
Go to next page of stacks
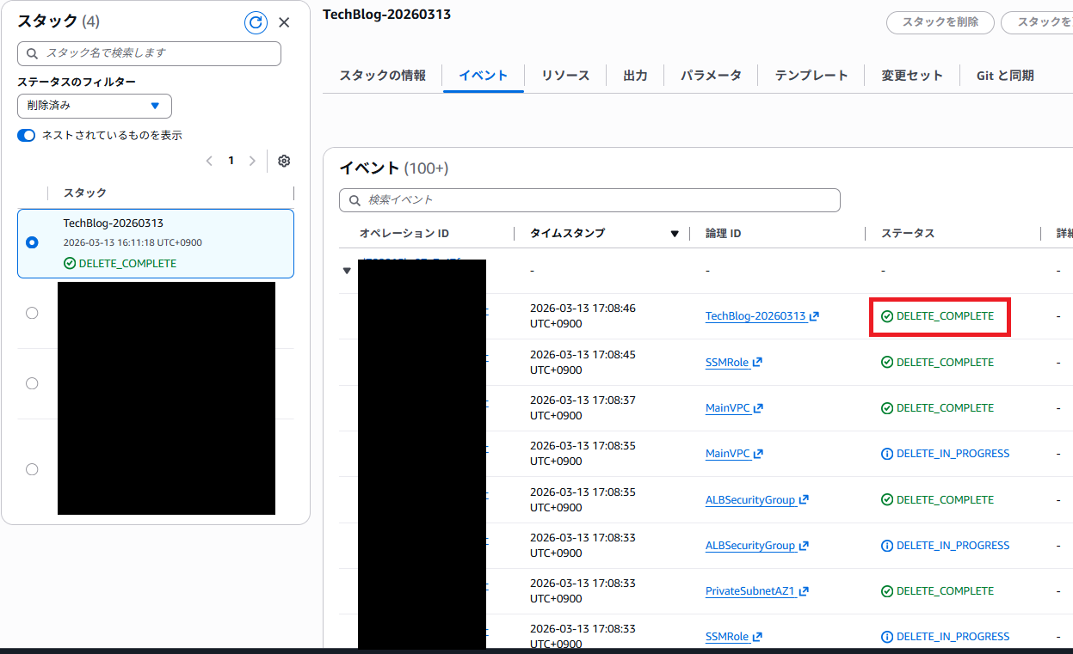point(252,161)
